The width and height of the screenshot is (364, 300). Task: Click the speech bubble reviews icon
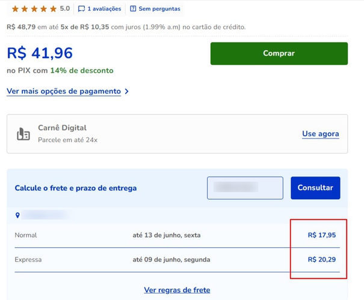click(82, 9)
